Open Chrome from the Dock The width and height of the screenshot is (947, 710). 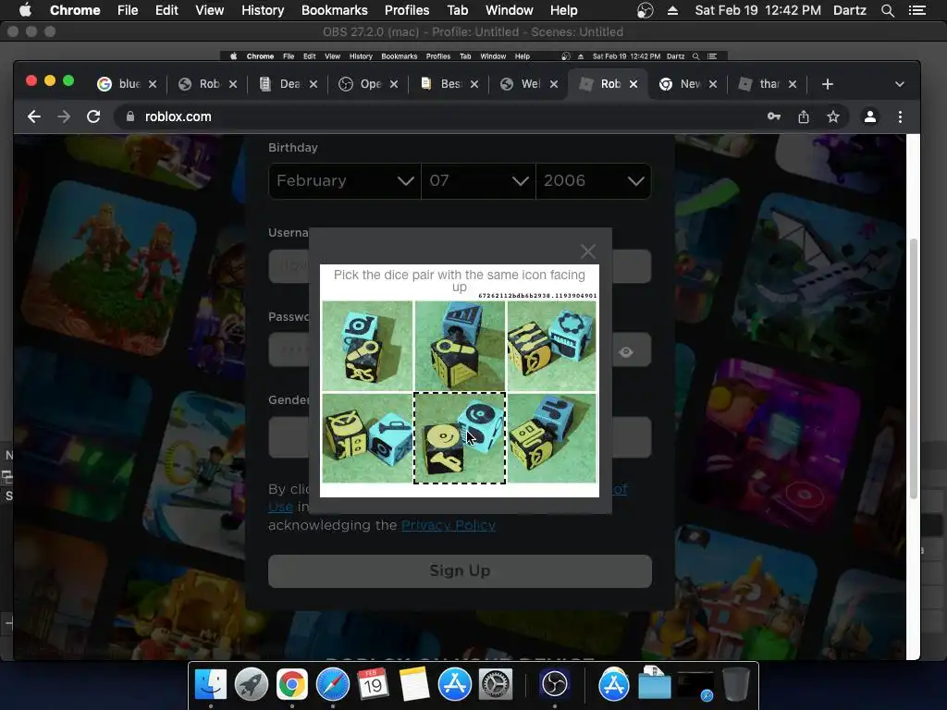(291, 685)
